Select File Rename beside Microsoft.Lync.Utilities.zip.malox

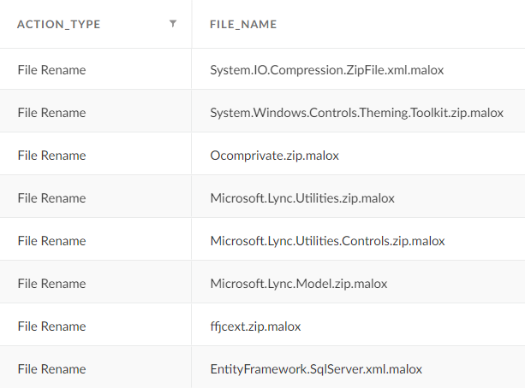point(51,198)
